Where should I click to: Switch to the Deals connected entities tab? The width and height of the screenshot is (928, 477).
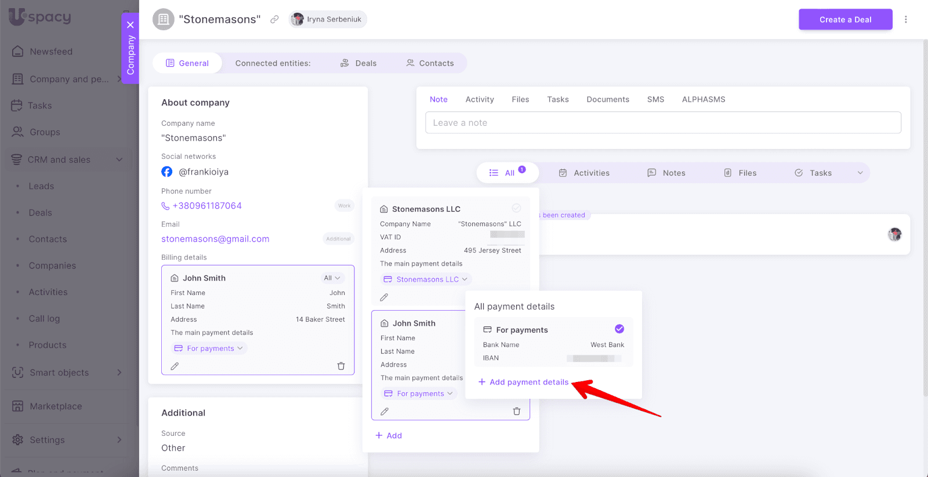point(358,63)
